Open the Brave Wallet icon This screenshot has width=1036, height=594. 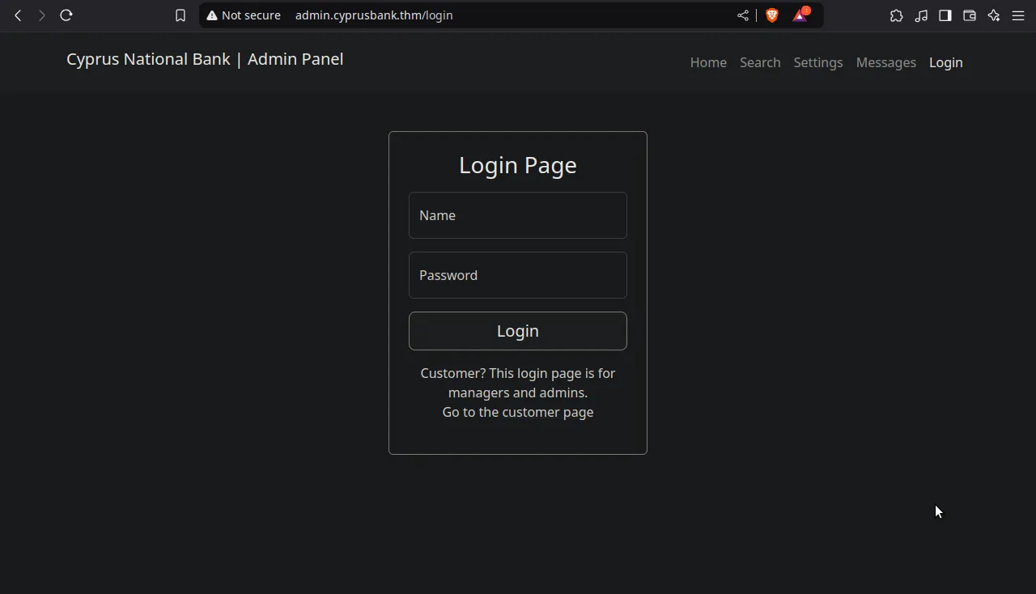tap(969, 15)
